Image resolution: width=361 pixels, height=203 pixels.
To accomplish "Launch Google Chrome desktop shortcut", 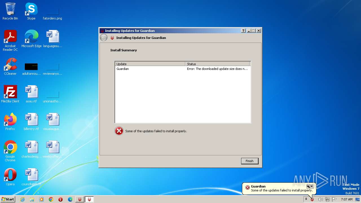I will coord(10,151).
